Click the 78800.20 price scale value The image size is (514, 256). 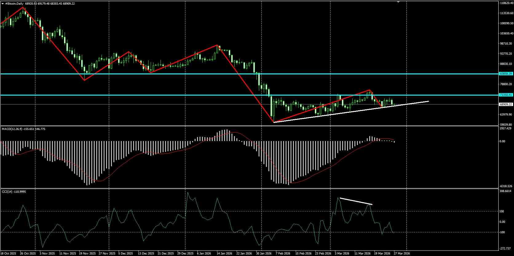(506, 84)
